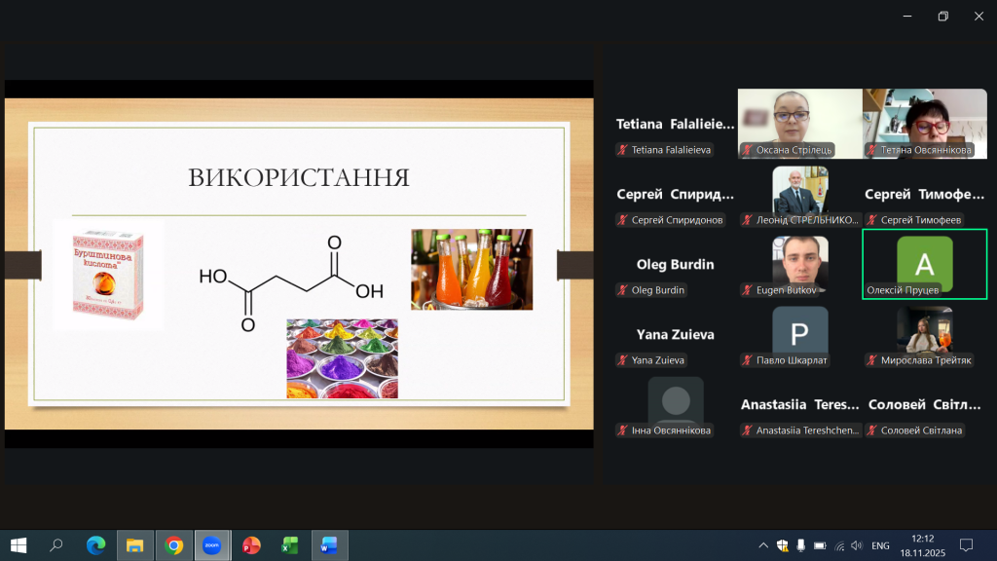Click the Windows search magnifier icon

(56, 545)
